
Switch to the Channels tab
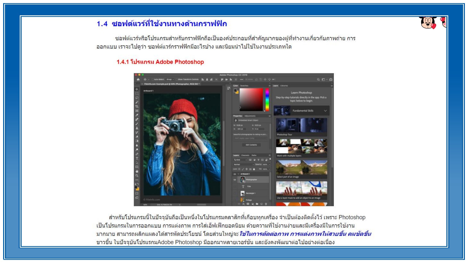(245, 155)
